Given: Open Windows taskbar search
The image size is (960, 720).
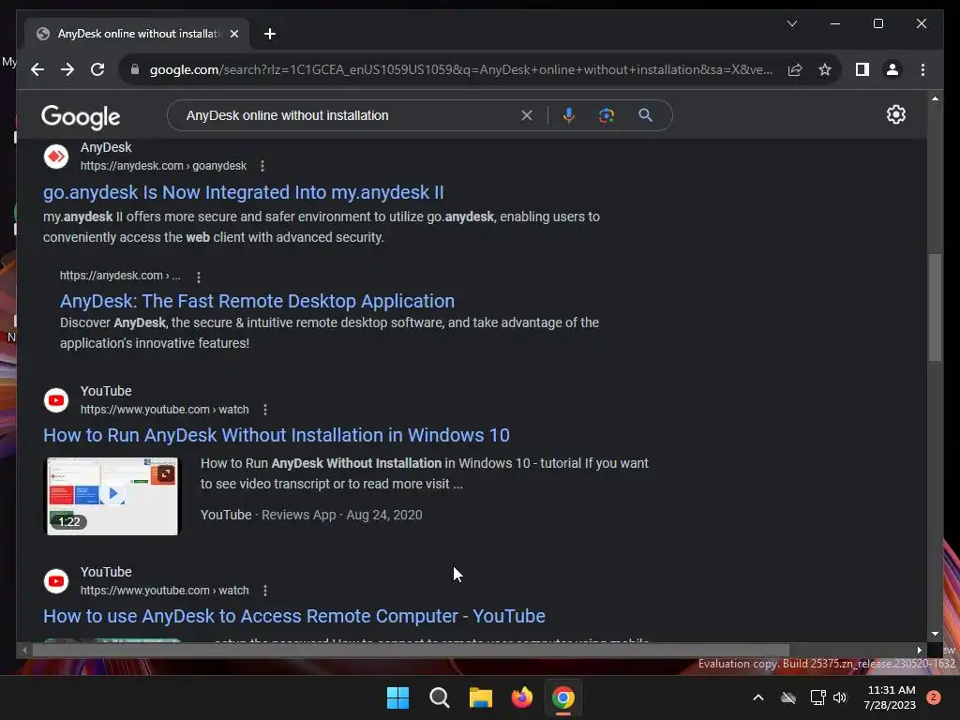Looking at the screenshot, I should pyautogui.click(x=440, y=697).
